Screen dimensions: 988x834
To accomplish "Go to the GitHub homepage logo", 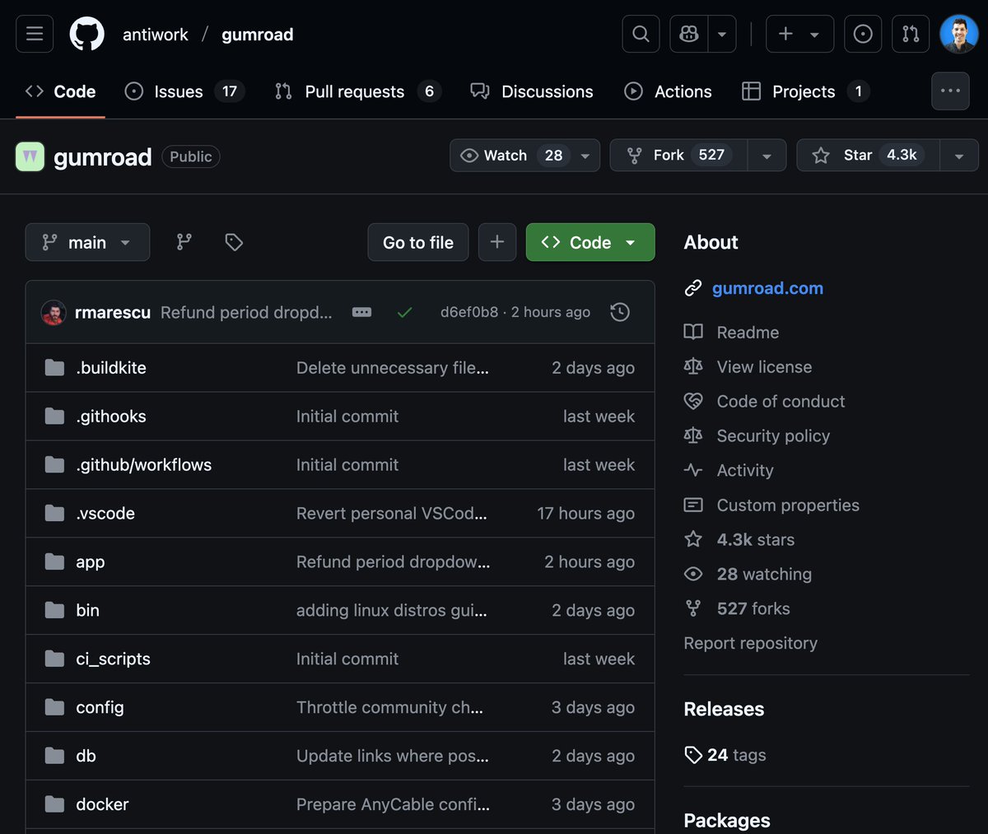I will tap(87, 34).
